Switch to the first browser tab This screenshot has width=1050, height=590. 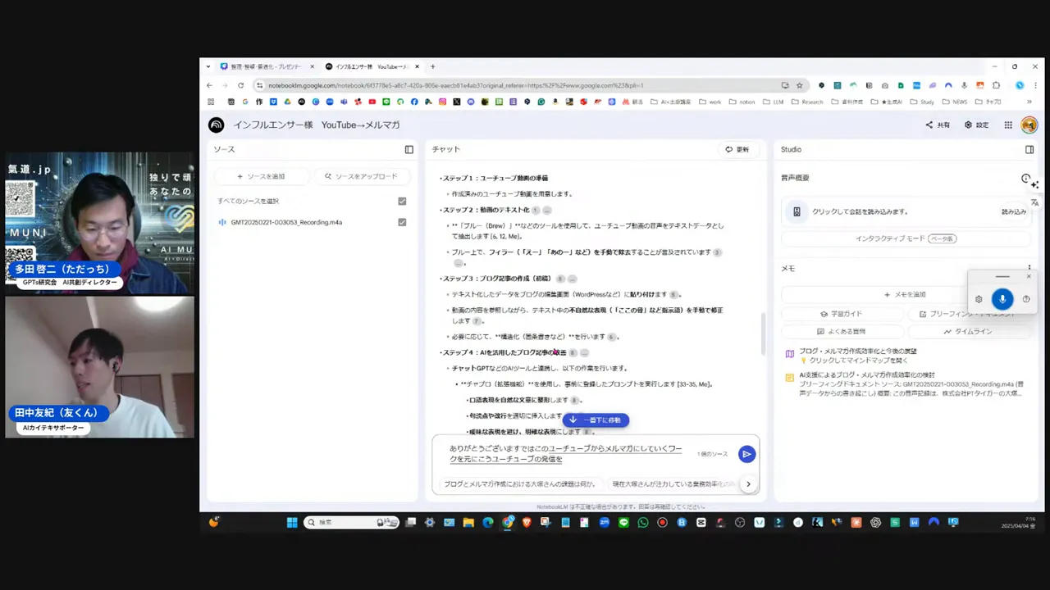tap(262, 66)
